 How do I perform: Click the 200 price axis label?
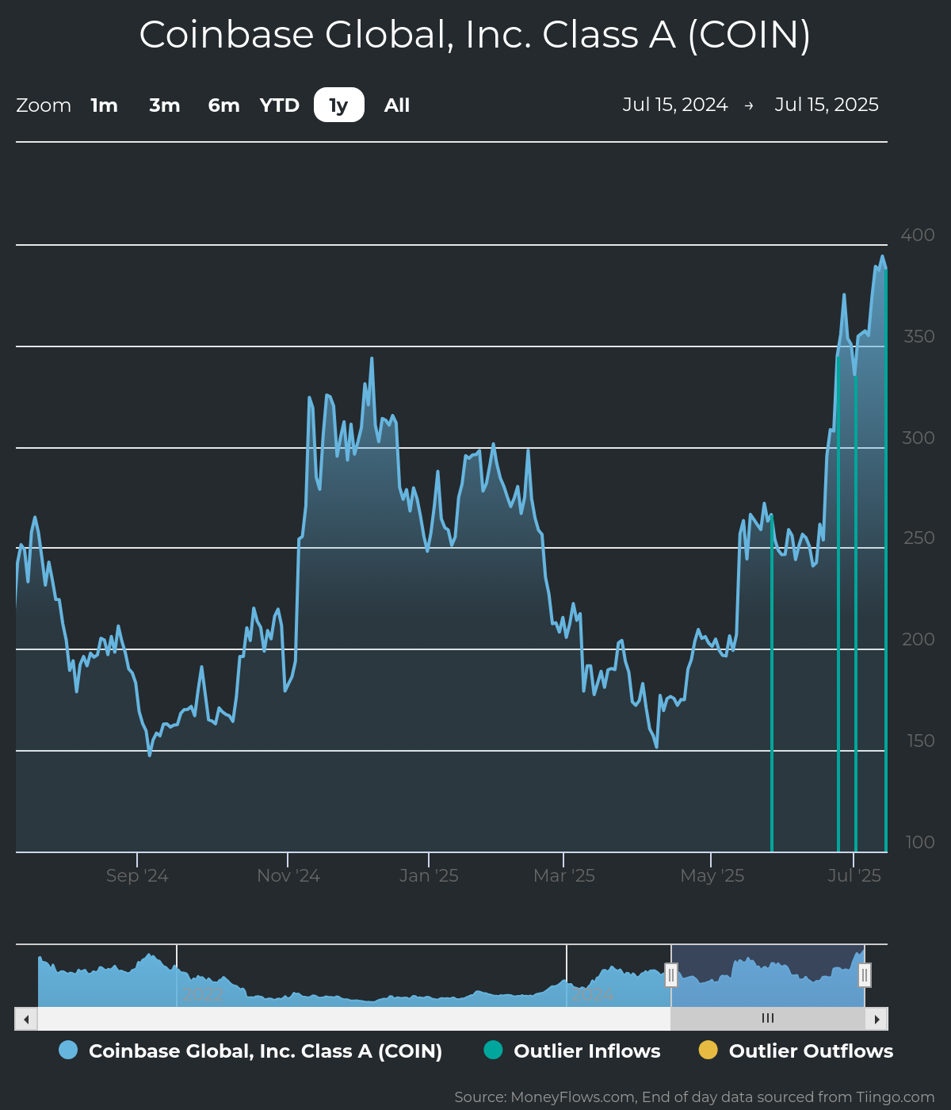(919, 640)
